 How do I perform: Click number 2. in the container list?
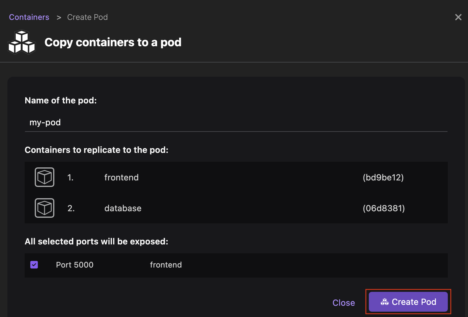(x=71, y=208)
